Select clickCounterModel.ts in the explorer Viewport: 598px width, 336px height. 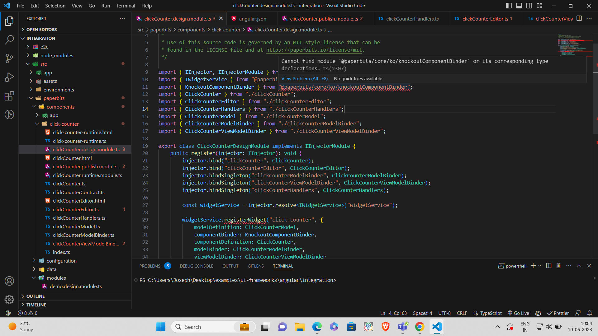tap(76, 226)
